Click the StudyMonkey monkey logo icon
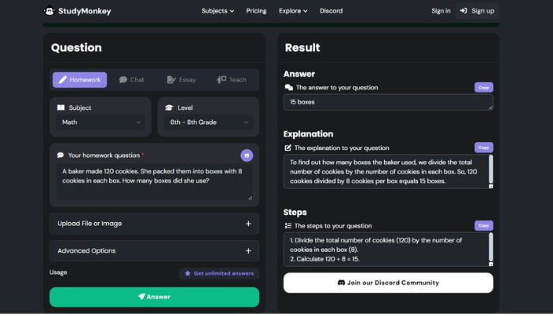 [x=49, y=11]
